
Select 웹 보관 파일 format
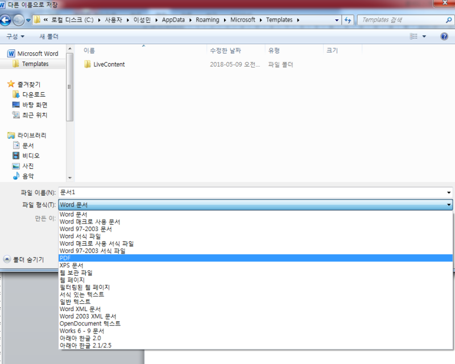click(x=255, y=272)
